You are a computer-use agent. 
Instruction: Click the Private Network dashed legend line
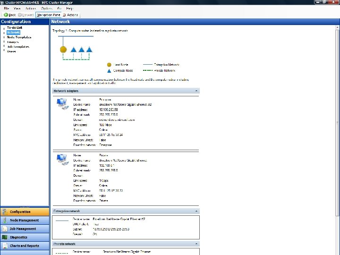coord(148,70)
